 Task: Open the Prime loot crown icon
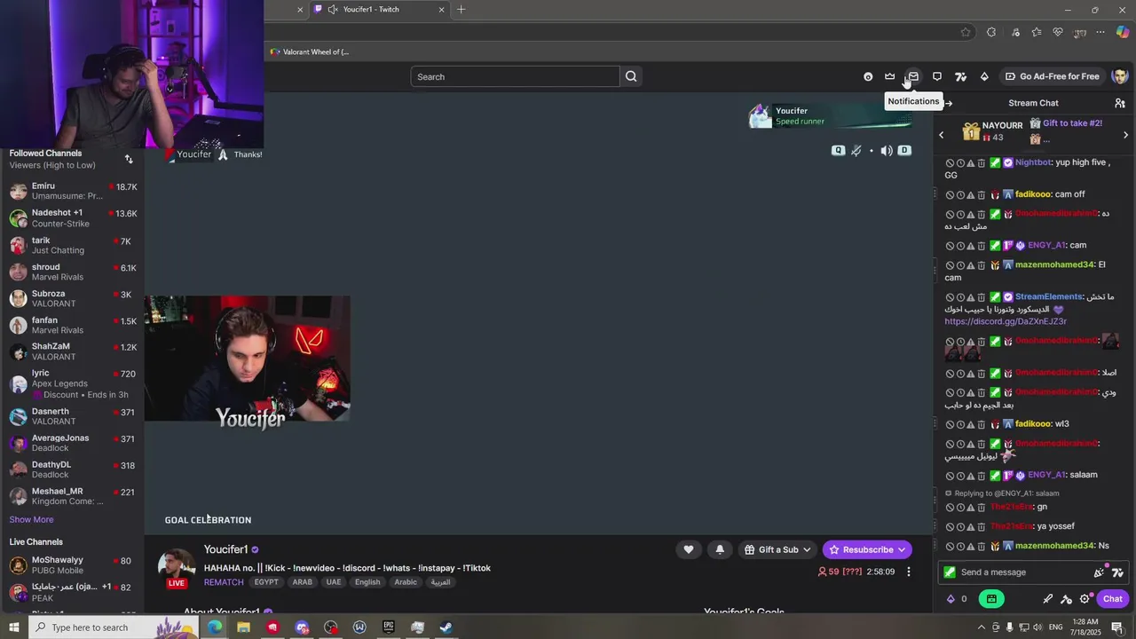click(x=890, y=76)
